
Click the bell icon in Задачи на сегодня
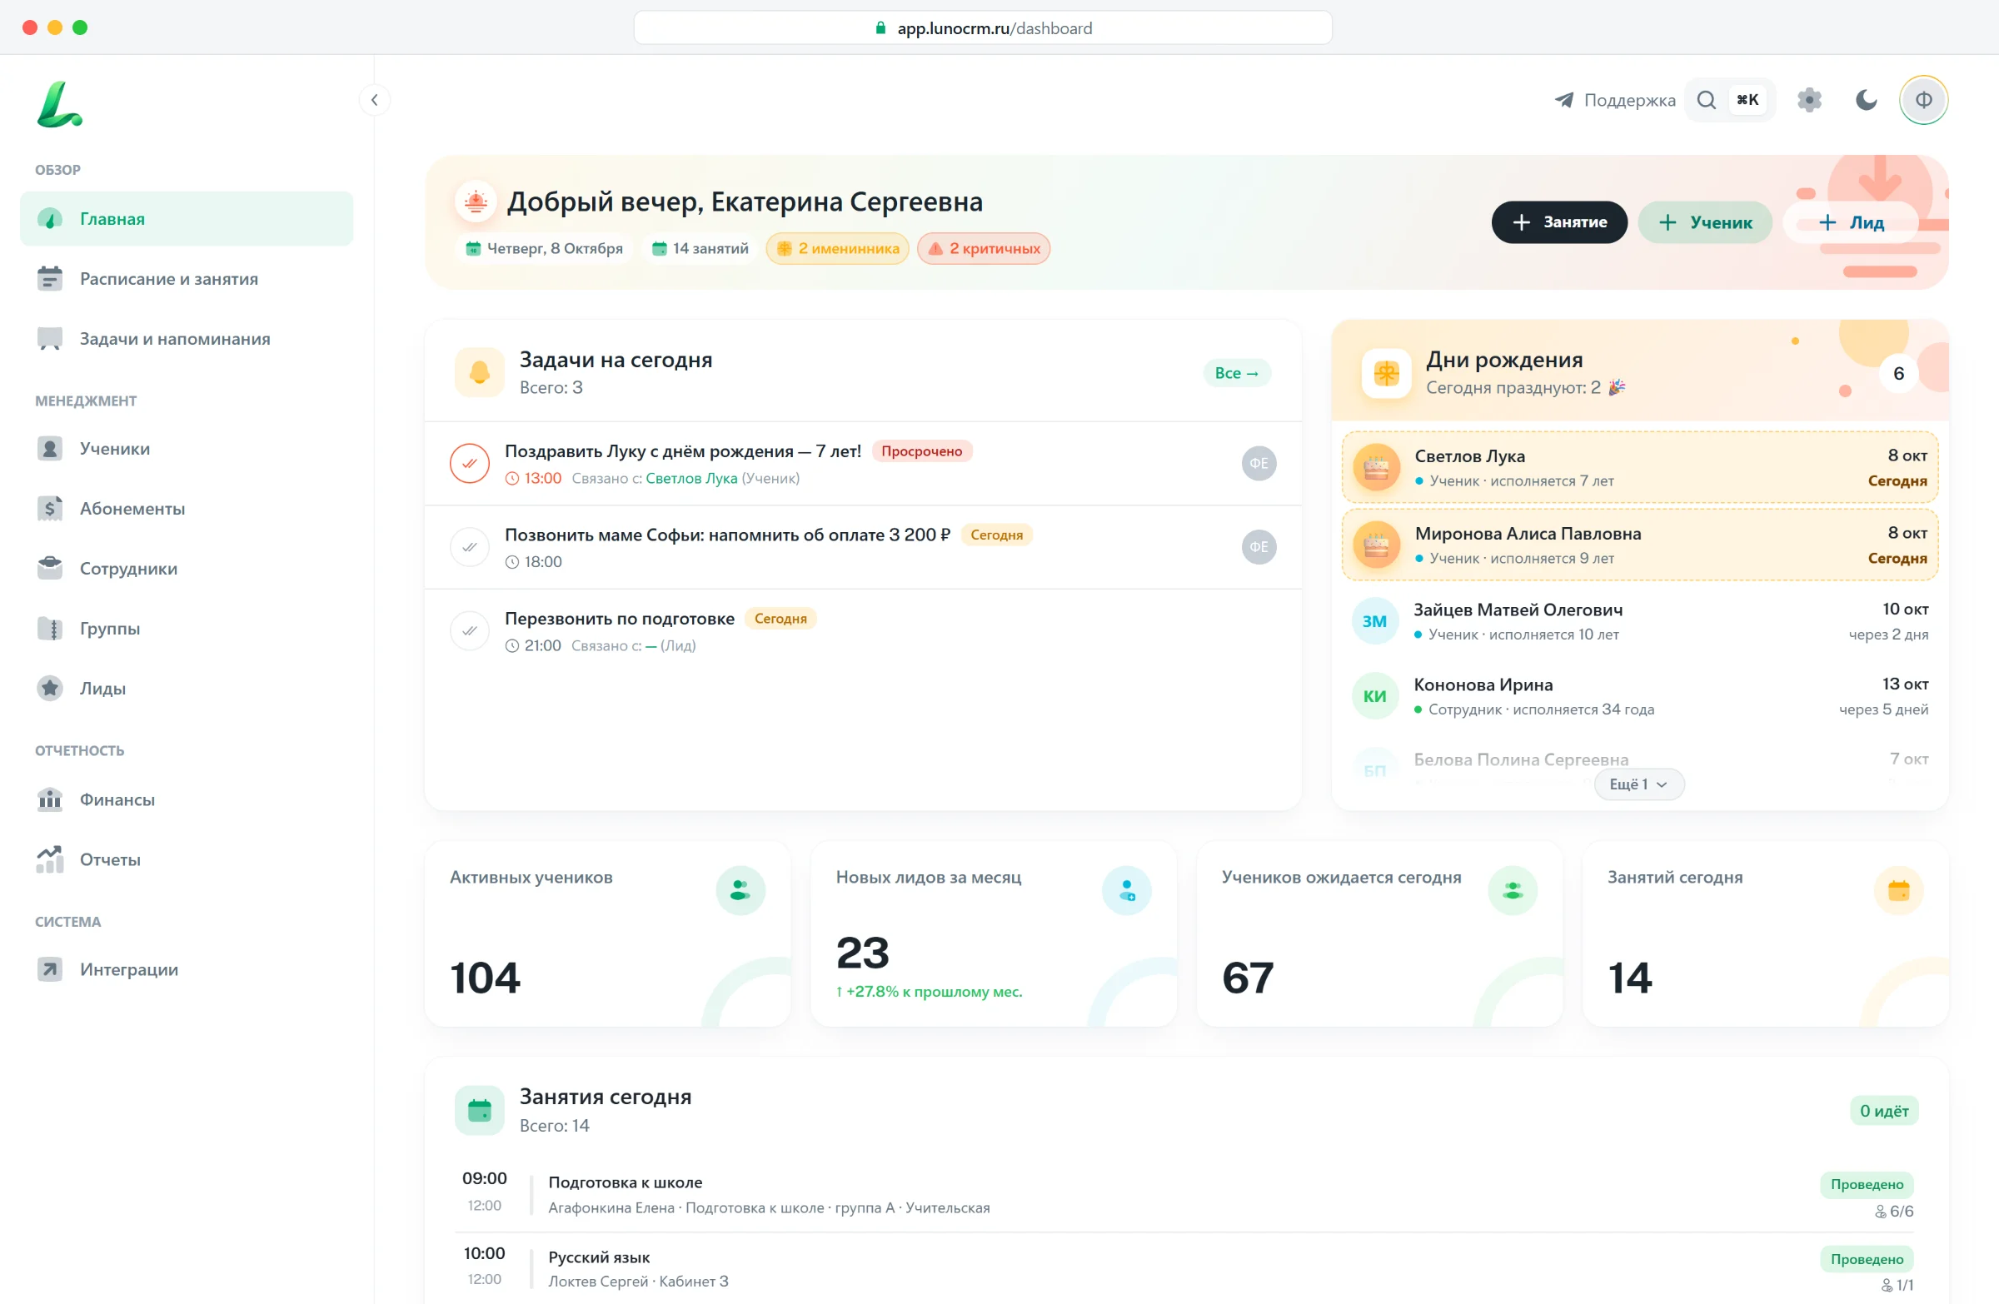click(x=479, y=372)
